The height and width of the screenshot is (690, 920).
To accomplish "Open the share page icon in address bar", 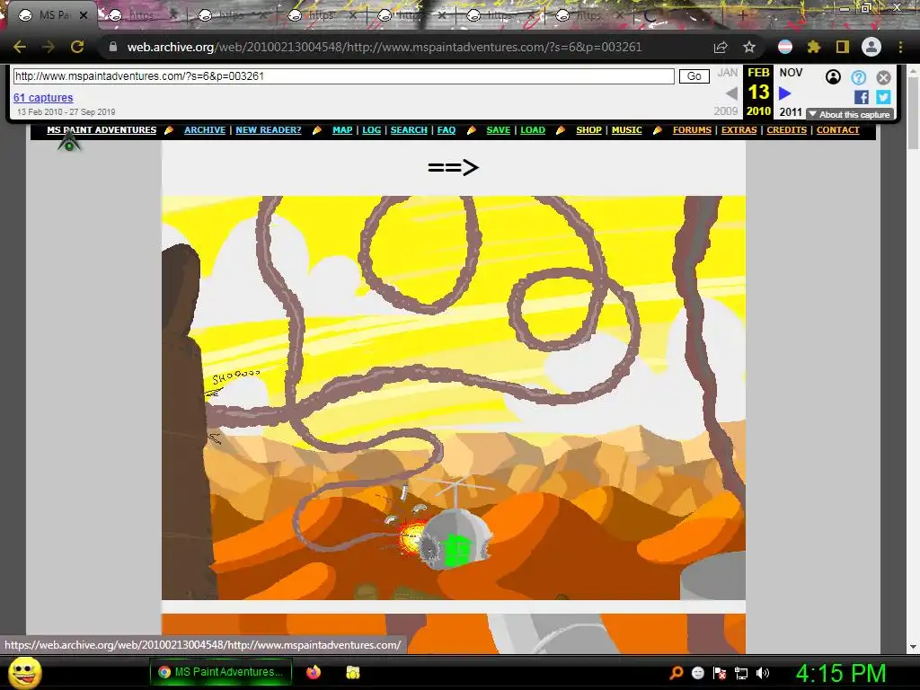I will [721, 48].
